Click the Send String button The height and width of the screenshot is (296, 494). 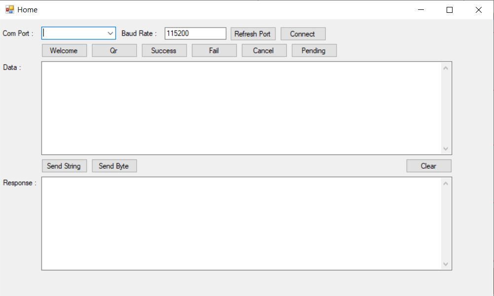pyautogui.click(x=64, y=166)
